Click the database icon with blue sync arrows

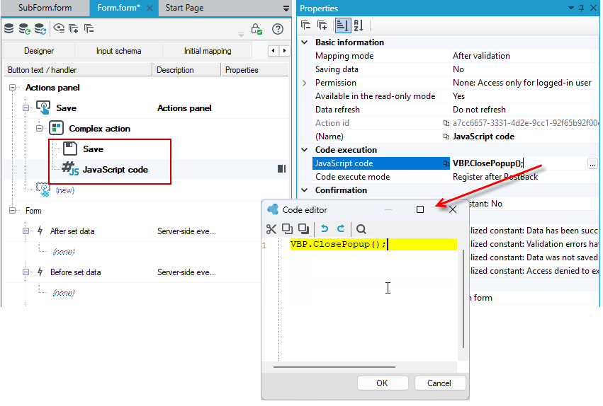coord(40,29)
